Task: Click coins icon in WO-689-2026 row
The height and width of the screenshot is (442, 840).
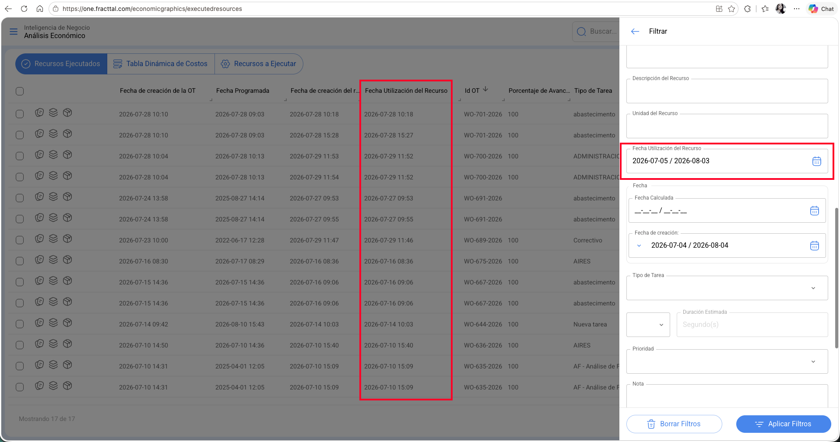Action: click(39, 239)
